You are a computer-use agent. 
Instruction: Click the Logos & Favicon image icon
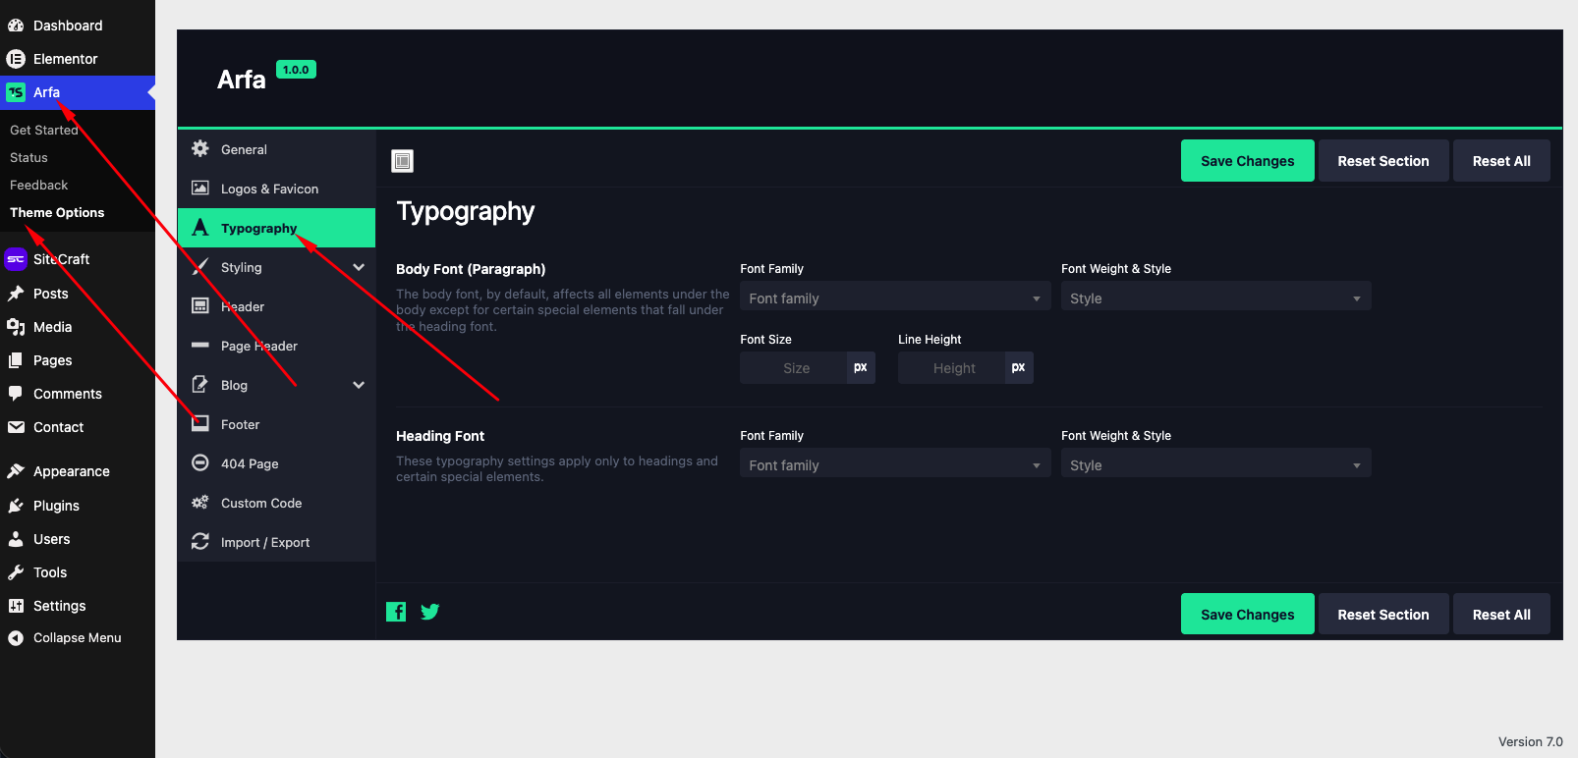200,189
